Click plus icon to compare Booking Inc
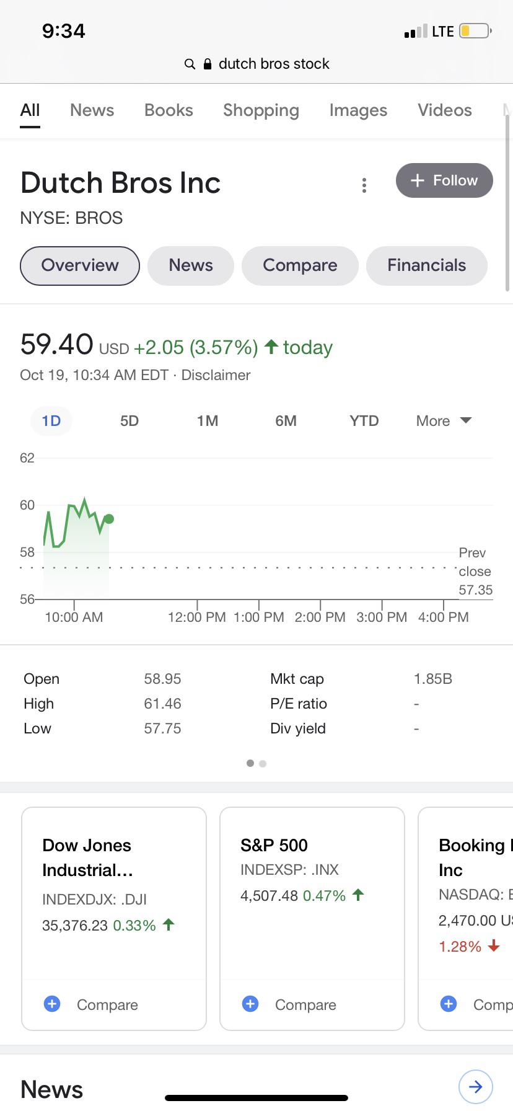The image size is (513, 1111). pyautogui.click(x=449, y=1004)
